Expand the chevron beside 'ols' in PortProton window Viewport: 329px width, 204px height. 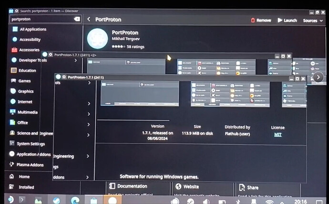[x=89, y=83]
